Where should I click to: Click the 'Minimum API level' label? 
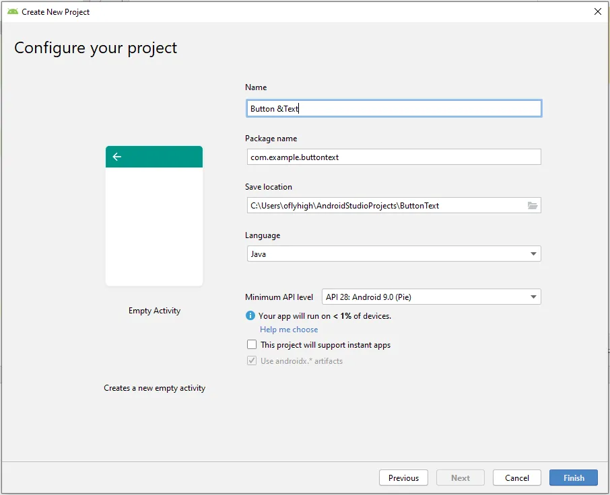(x=279, y=297)
